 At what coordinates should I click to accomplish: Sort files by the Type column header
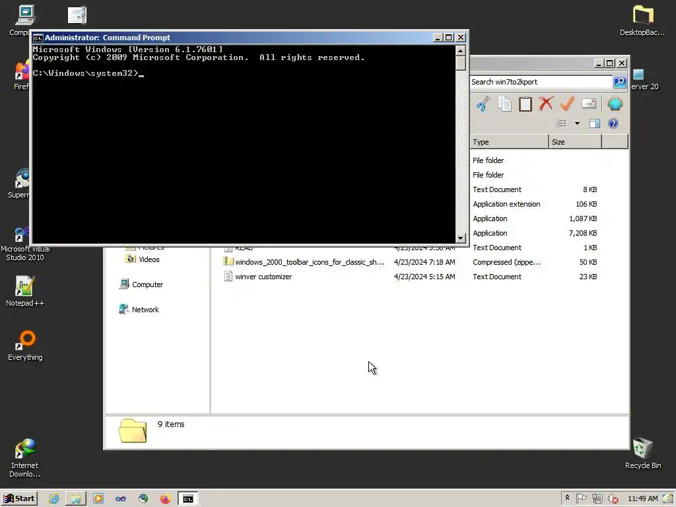509,142
